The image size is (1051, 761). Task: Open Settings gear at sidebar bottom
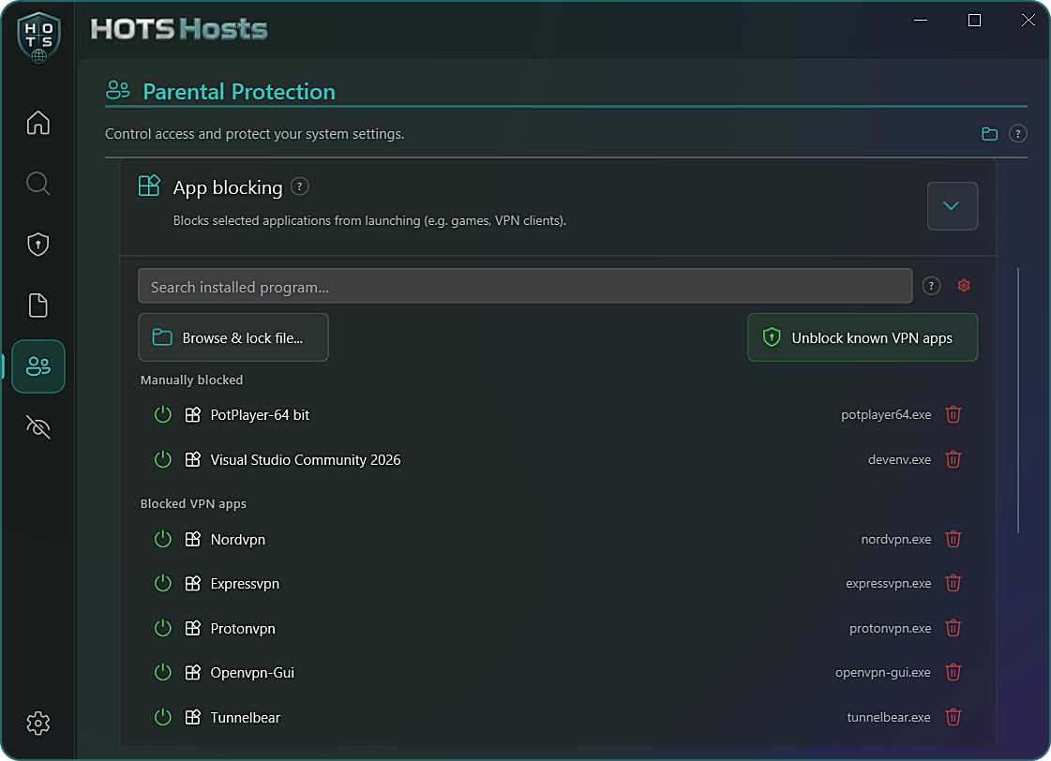click(38, 723)
